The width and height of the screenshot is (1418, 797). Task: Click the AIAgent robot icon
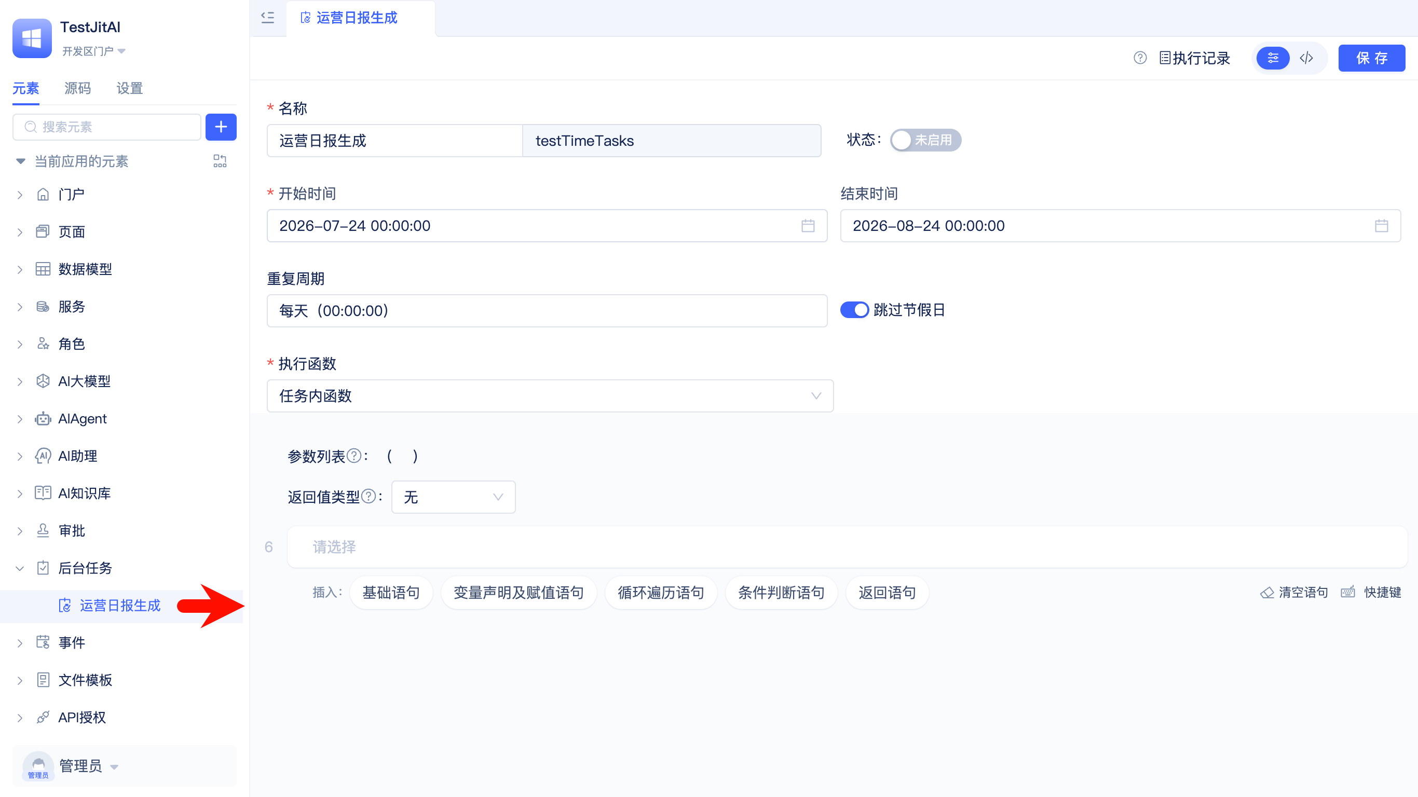43,419
